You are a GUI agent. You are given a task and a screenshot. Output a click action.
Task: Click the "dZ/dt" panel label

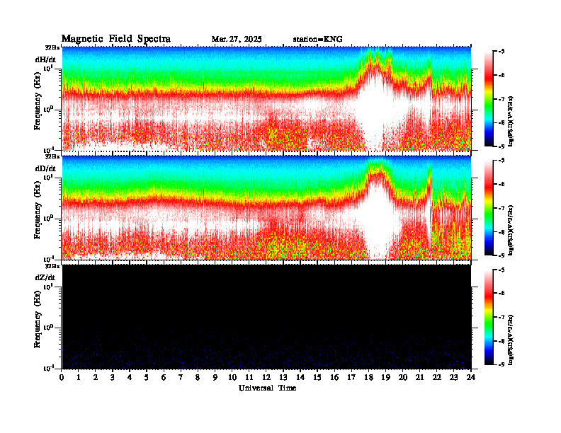click(45, 277)
